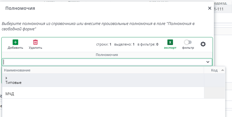Click the Код column header
This screenshot has width=232, height=117.
coord(214,70)
